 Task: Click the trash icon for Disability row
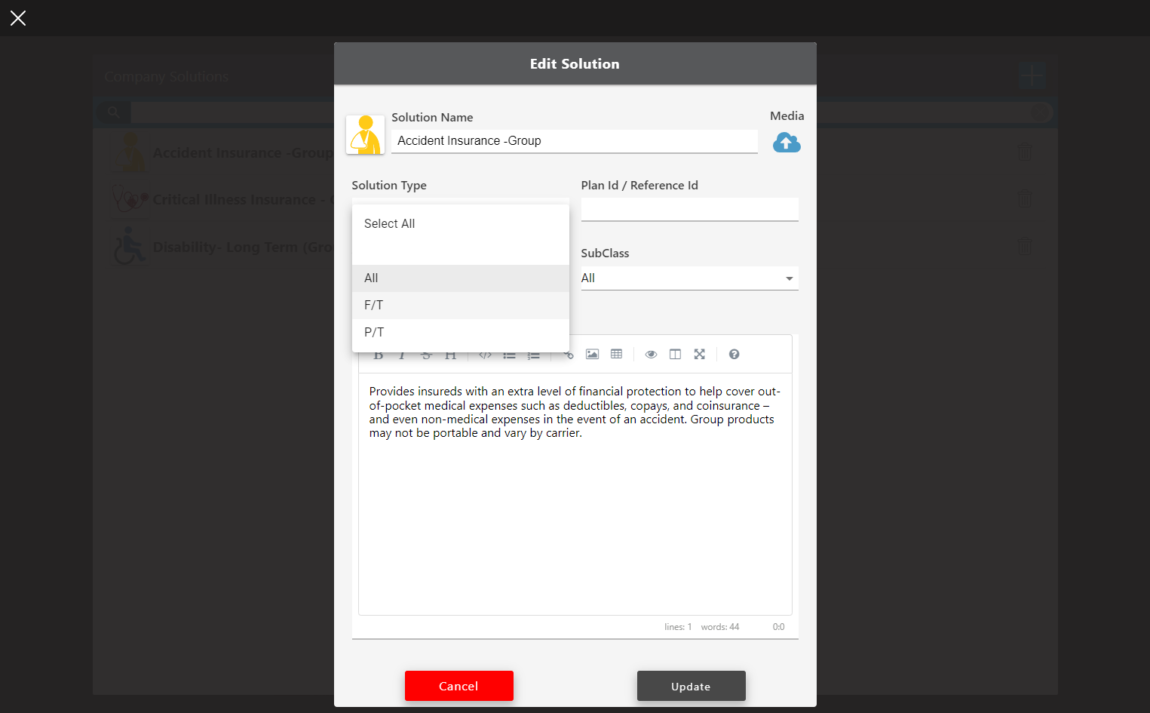[1025, 247]
